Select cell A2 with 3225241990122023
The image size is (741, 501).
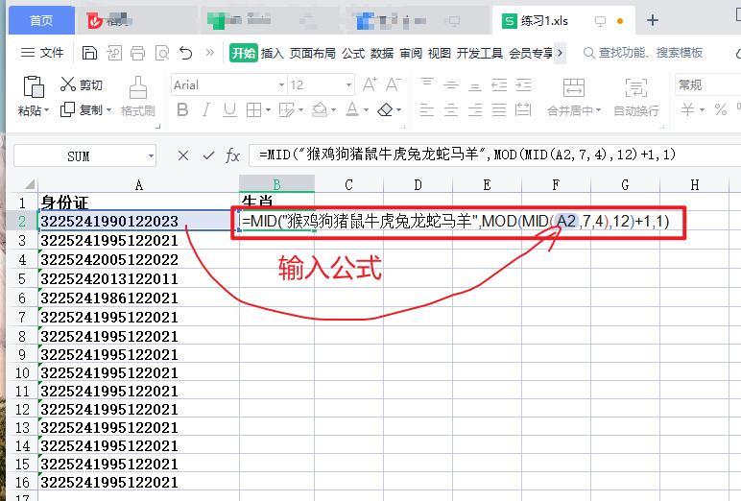tap(138, 221)
